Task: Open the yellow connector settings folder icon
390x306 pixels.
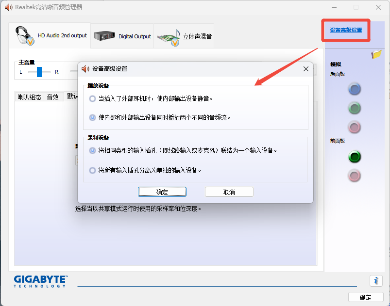Action: 376,54
